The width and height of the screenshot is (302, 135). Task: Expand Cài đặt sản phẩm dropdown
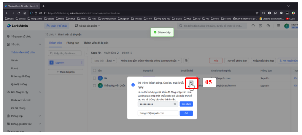coord(88,26)
